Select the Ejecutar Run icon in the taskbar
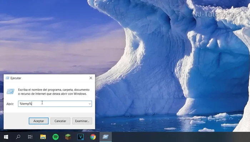Image resolution: width=250 pixels, height=142 pixels. (x=106, y=137)
